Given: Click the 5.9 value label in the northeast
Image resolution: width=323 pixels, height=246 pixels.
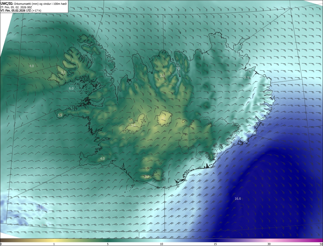Looking at the screenshot, I should tap(247, 77).
